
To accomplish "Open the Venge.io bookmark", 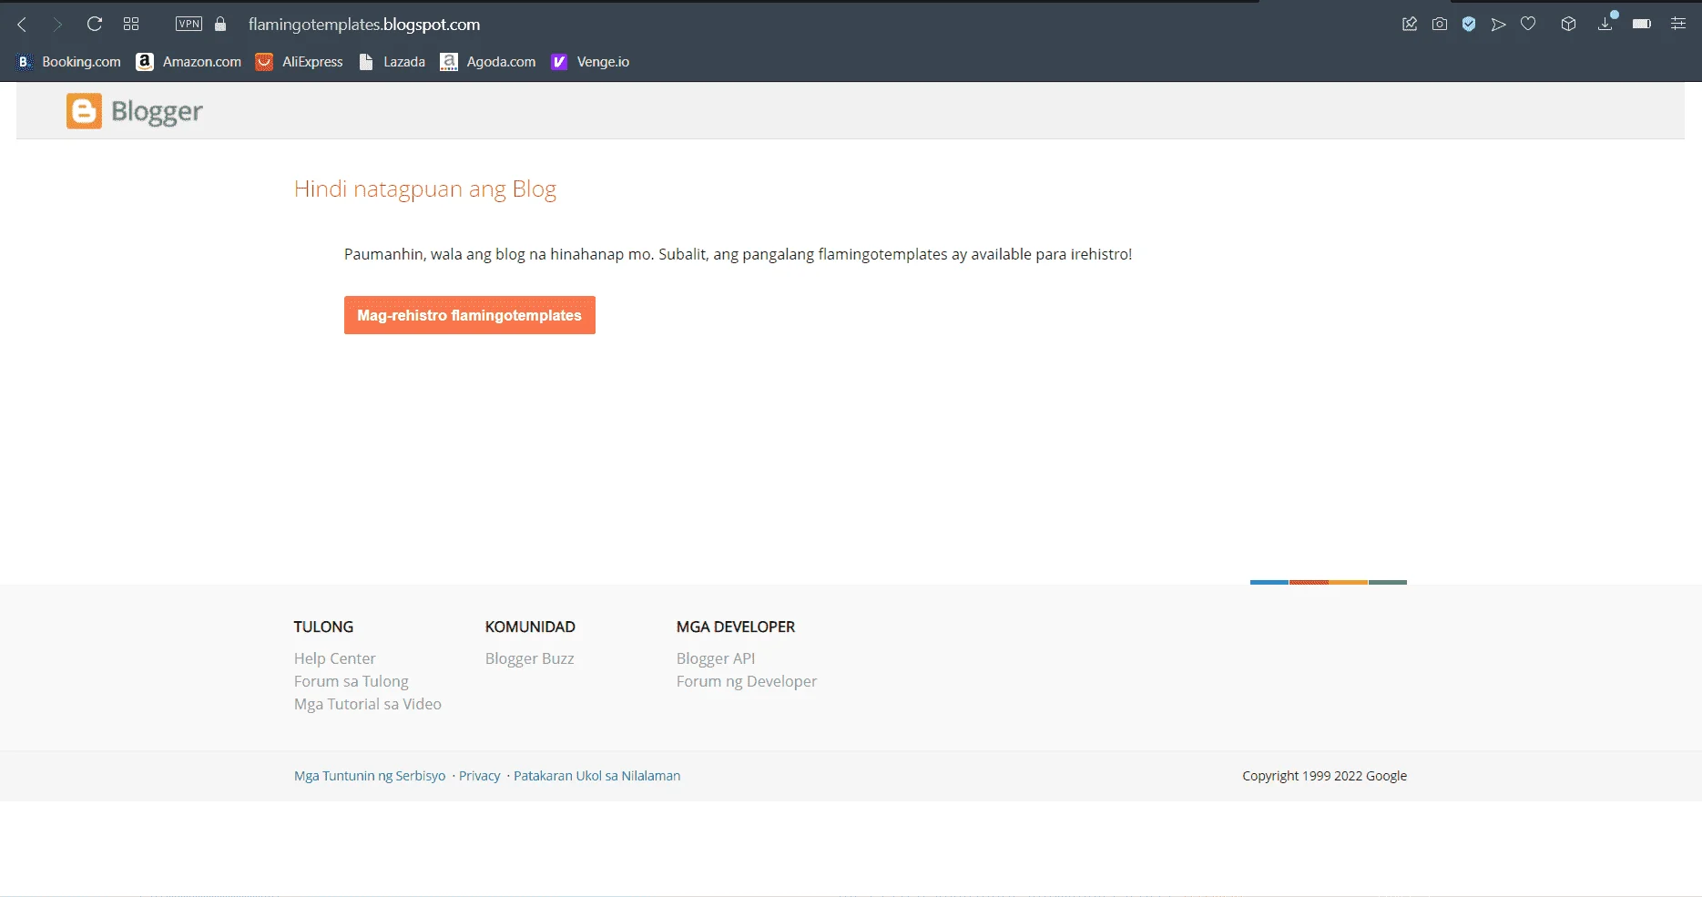I will (591, 62).
